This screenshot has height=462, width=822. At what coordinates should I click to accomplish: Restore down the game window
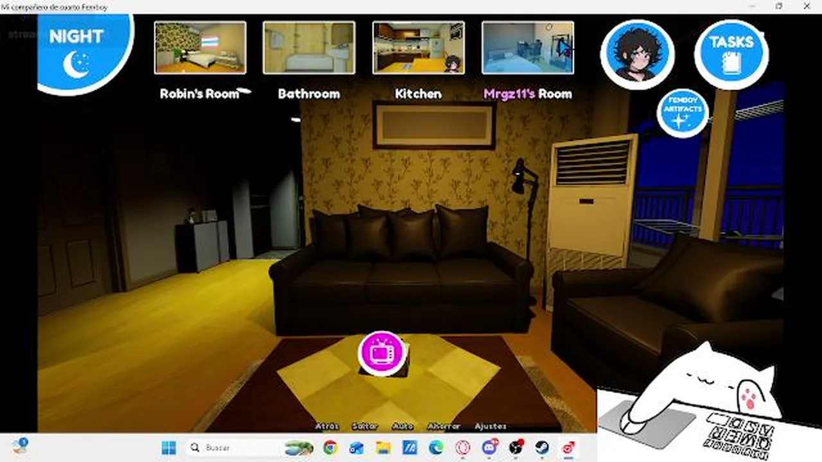click(x=779, y=6)
